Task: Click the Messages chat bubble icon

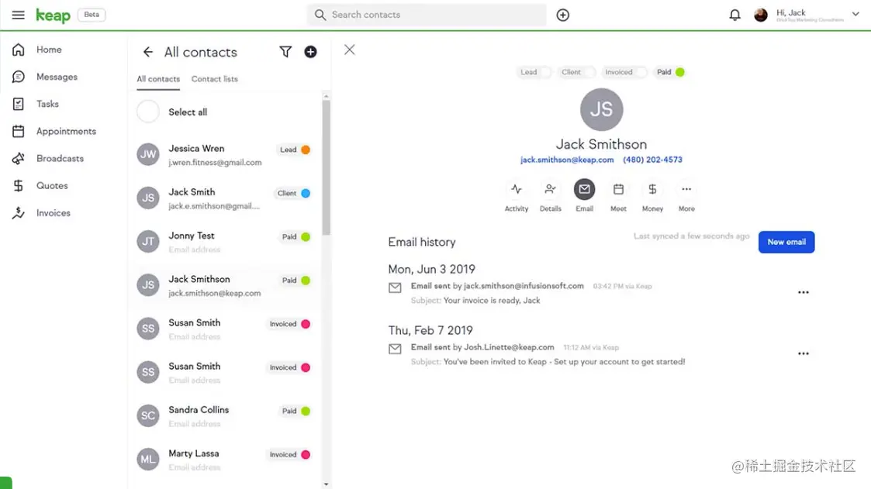Action: [19, 77]
